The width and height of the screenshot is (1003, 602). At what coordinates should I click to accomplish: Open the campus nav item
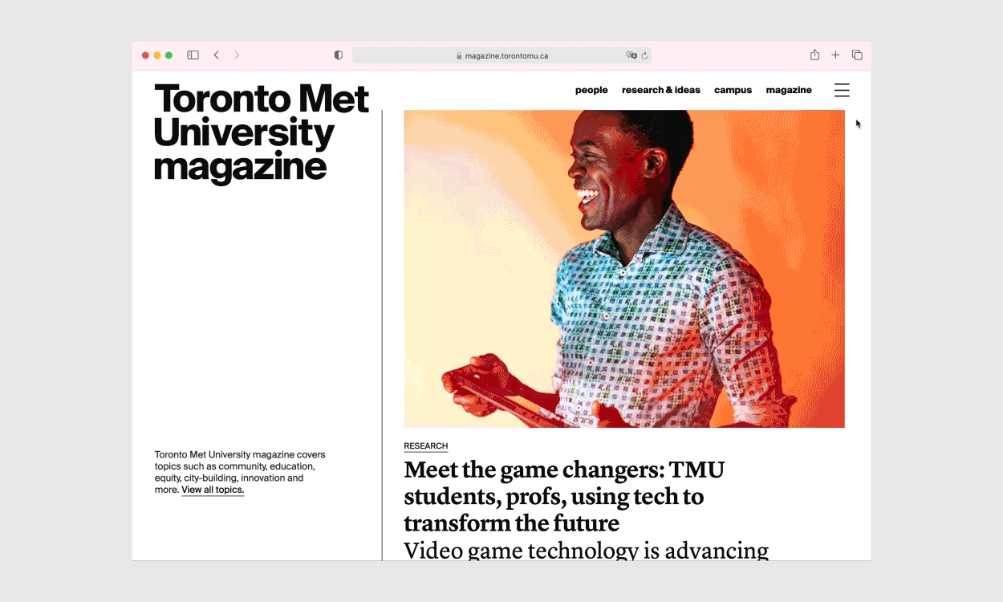pyautogui.click(x=733, y=90)
